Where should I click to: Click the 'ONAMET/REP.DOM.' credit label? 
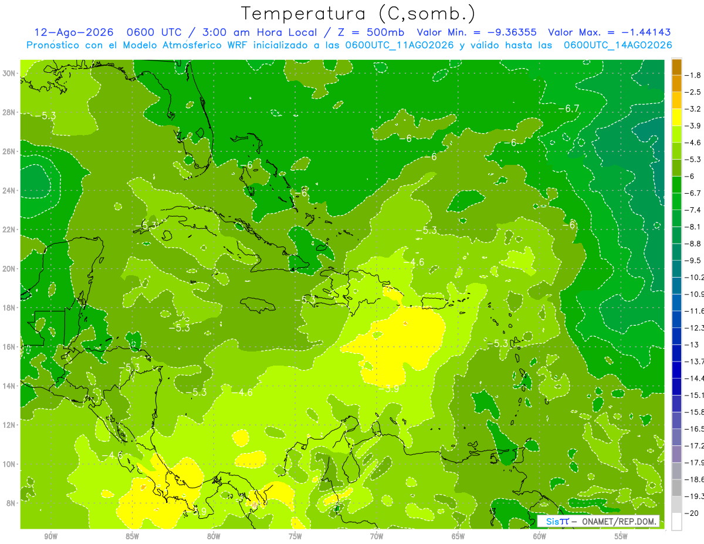pyautogui.click(x=620, y=521)
